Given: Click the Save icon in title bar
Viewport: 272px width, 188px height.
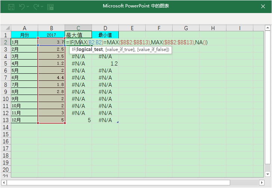Looking at the screenshot, I should click(11, 7).
